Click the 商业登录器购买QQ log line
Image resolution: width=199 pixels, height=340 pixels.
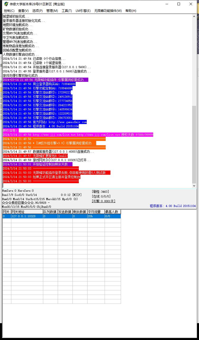coord(39,84)
